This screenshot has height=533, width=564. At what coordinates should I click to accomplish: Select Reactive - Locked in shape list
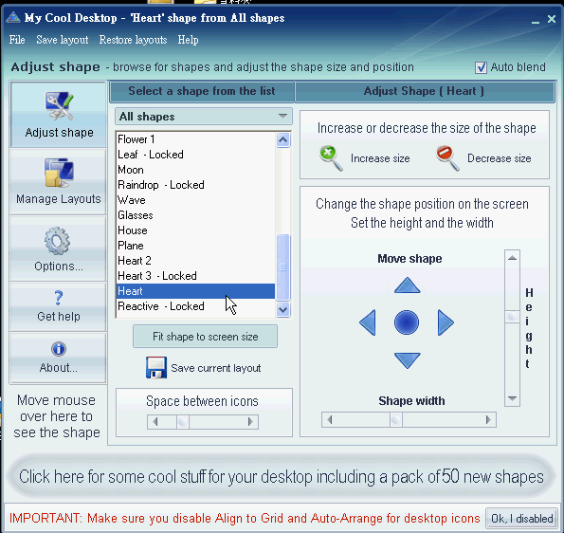coord(195,306)
